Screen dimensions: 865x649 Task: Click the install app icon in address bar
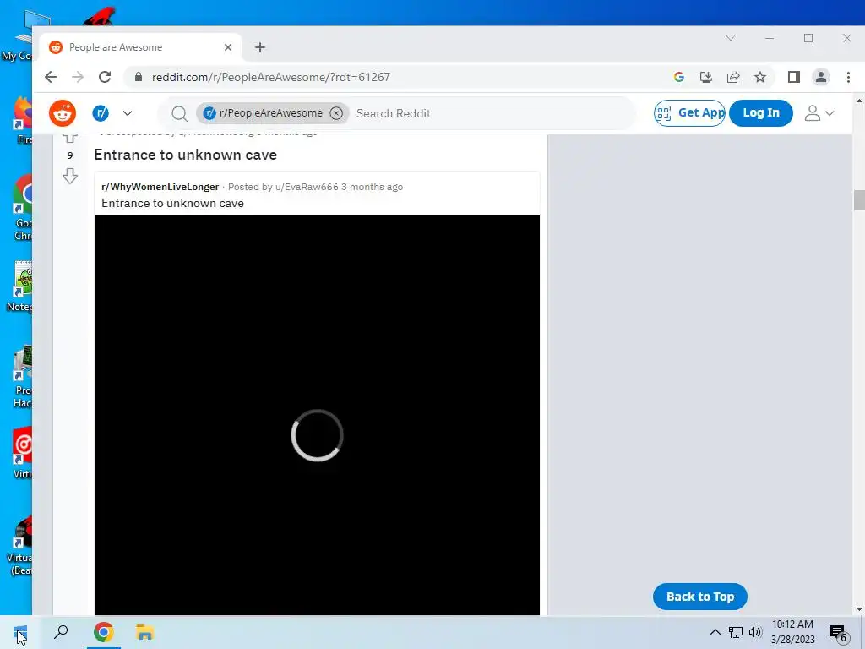coord(706,77)
